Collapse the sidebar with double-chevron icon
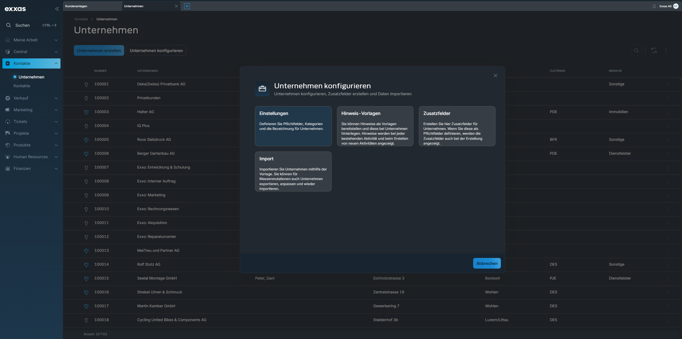The width and height of the screenshot is (682, 339). coord(57,9)
